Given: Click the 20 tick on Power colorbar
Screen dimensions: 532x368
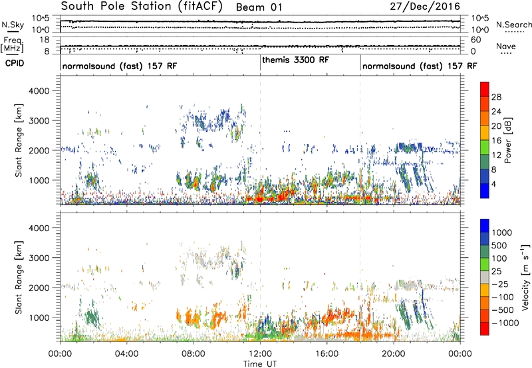Looking at the screenshot, I should click(x=496, y=126).
